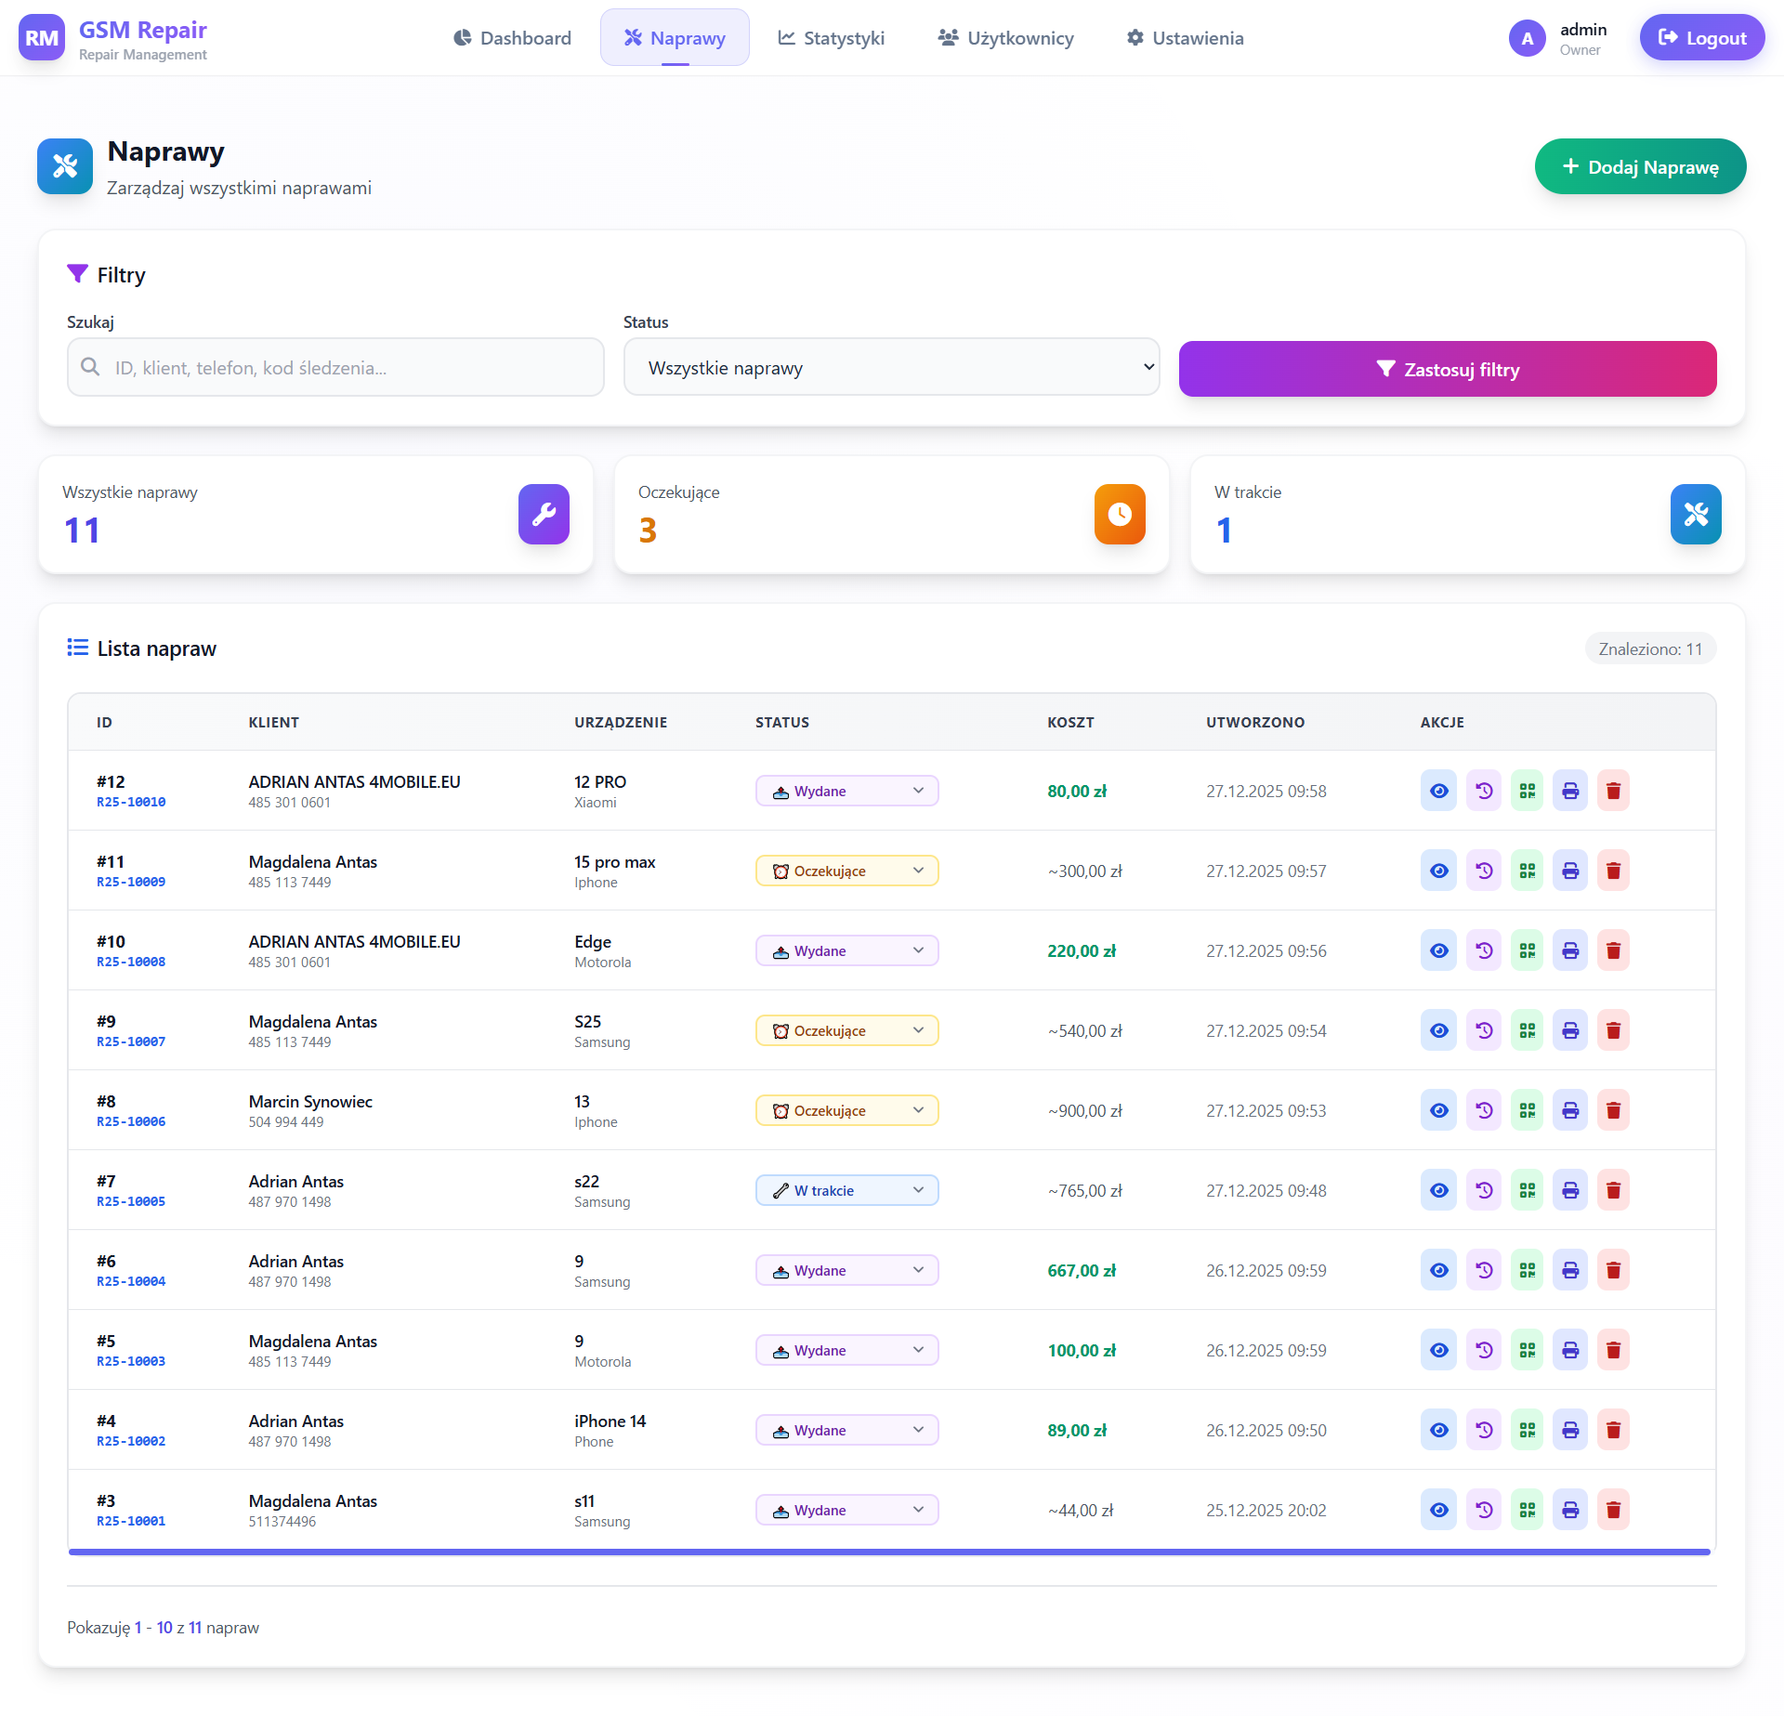Click QR code icon for repair #6
This screenshot has width=1784, height=1716.
coord(1527,1270)
